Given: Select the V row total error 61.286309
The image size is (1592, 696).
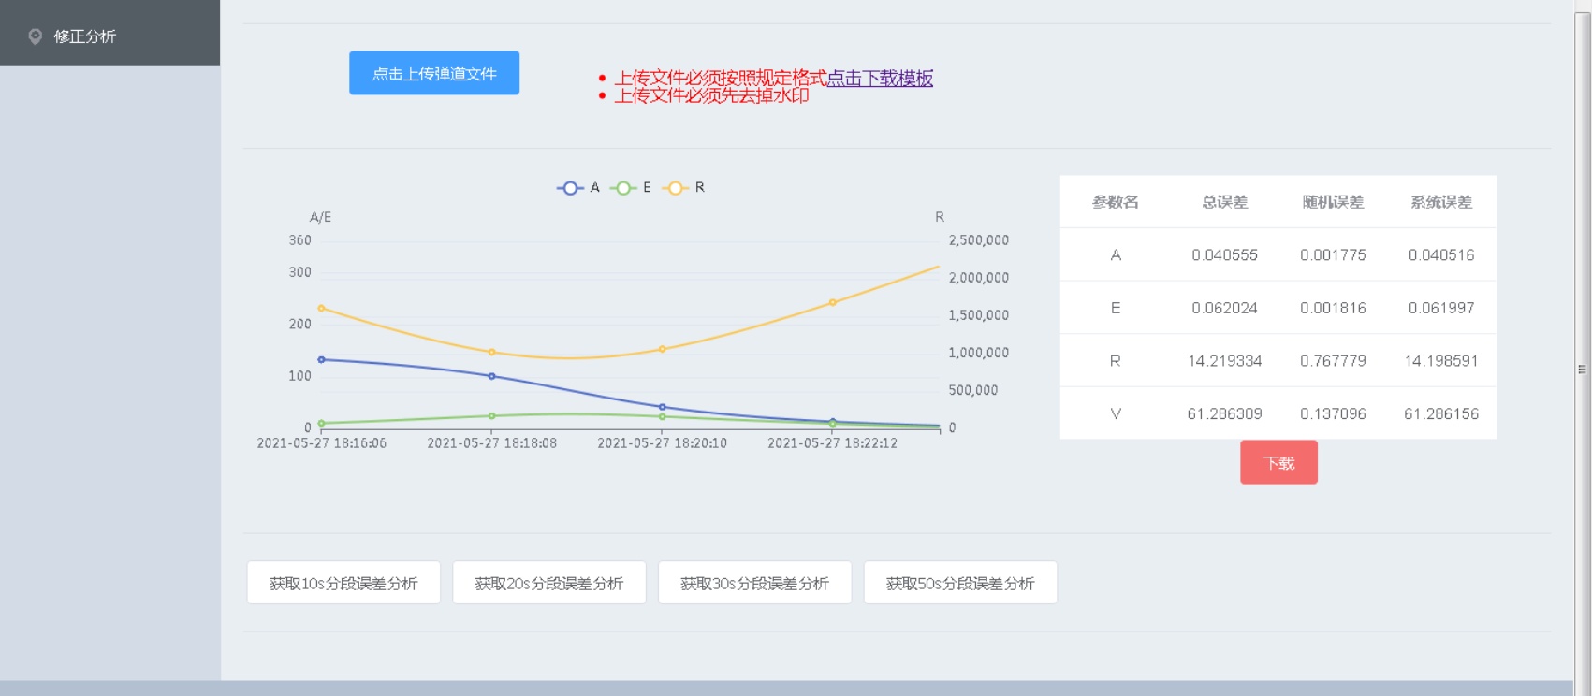Looking at the screenshot, I should pyautogui.click(x=1224, y=413).
